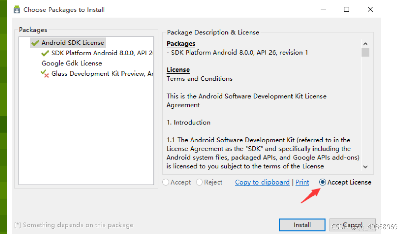
Task: Select the Google Gdk License tree item
Action: [72, 63]
